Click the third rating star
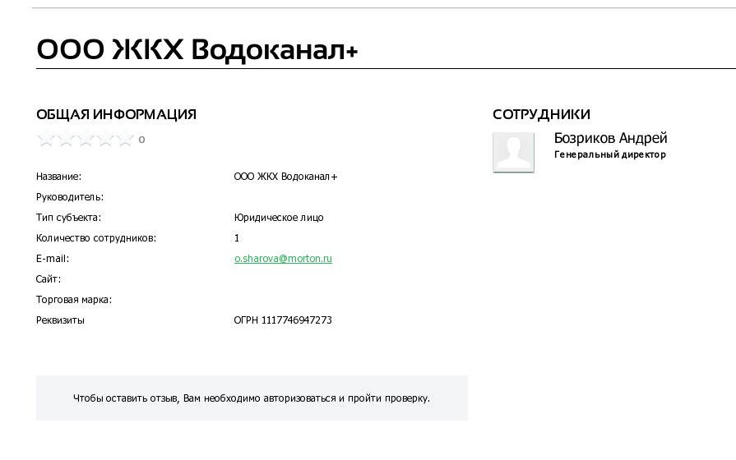 (86, 139)
